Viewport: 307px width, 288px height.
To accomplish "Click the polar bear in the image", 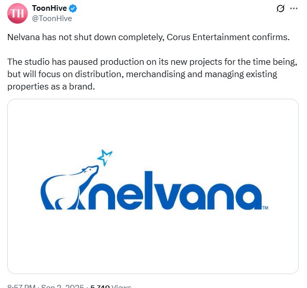I will (x=70, y=188).
